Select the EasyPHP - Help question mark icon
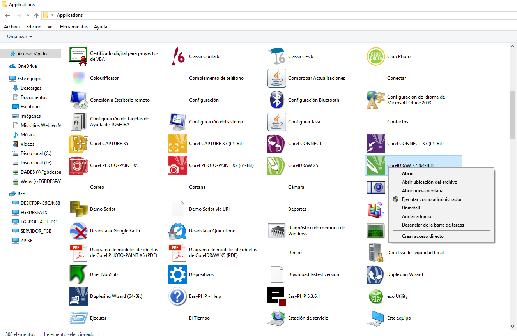Screen dimensions: 517x336 tap(178, 296)
